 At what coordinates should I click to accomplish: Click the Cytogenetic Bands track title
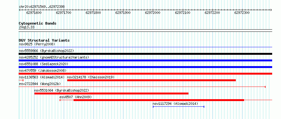coord(38,23)
